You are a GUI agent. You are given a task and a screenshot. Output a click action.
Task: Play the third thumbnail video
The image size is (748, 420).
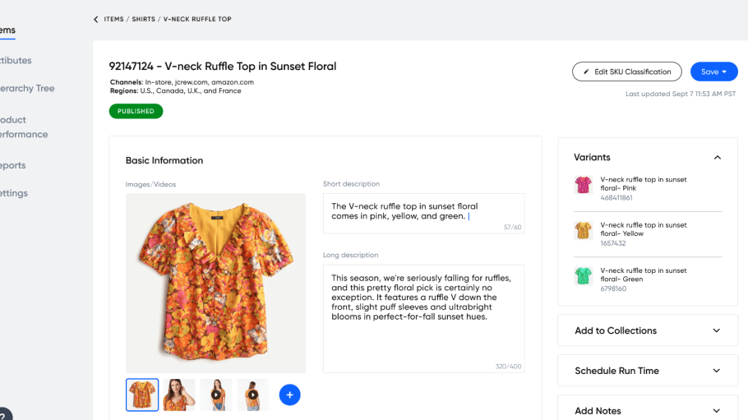point(216,395)
